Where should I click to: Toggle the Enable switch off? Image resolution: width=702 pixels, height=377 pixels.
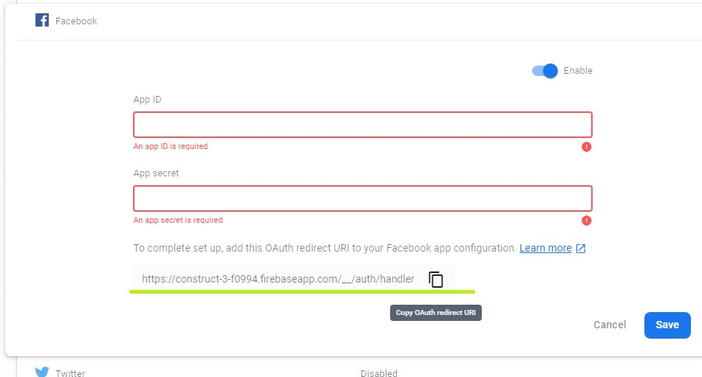pyautogui.click(x=545, y=71)
